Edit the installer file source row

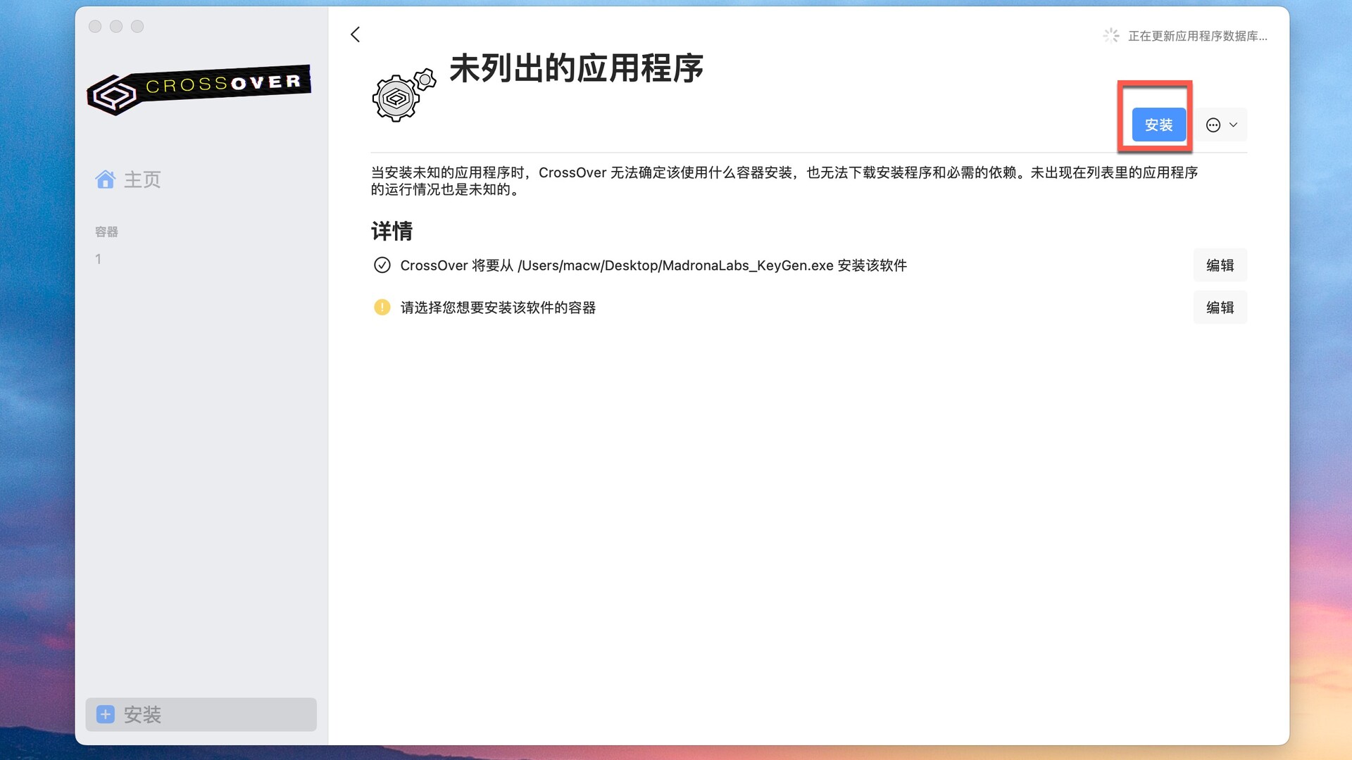click(x=1220, y=265)
